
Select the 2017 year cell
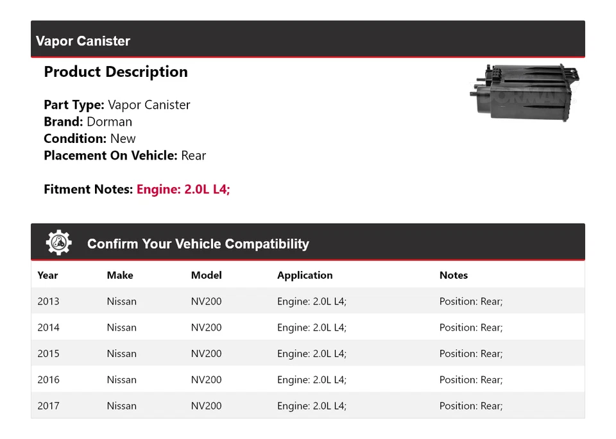click(x=48, y=406)
